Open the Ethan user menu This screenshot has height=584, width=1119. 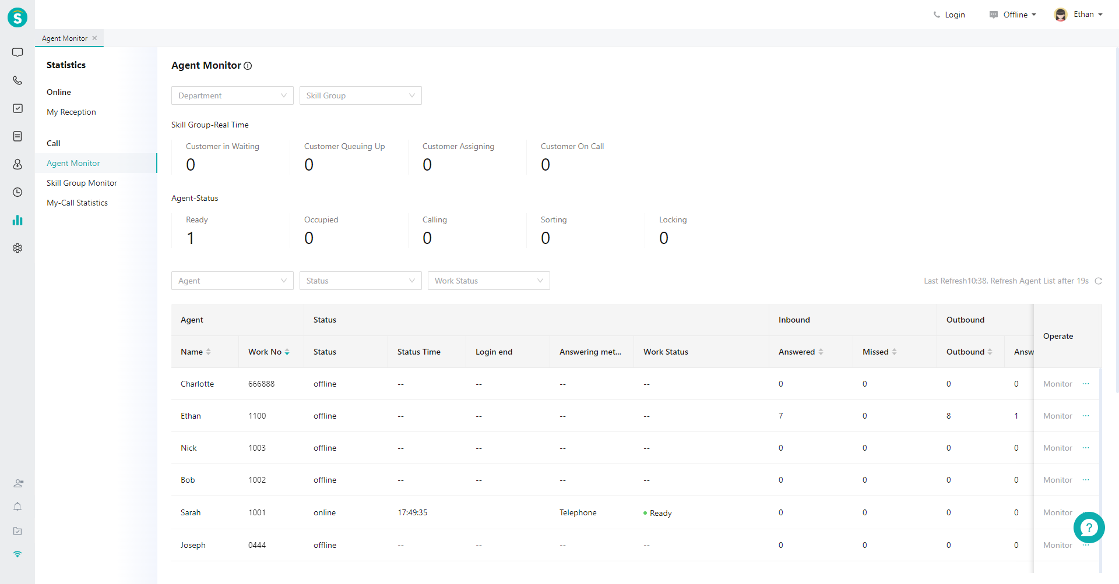[1088, 15]
